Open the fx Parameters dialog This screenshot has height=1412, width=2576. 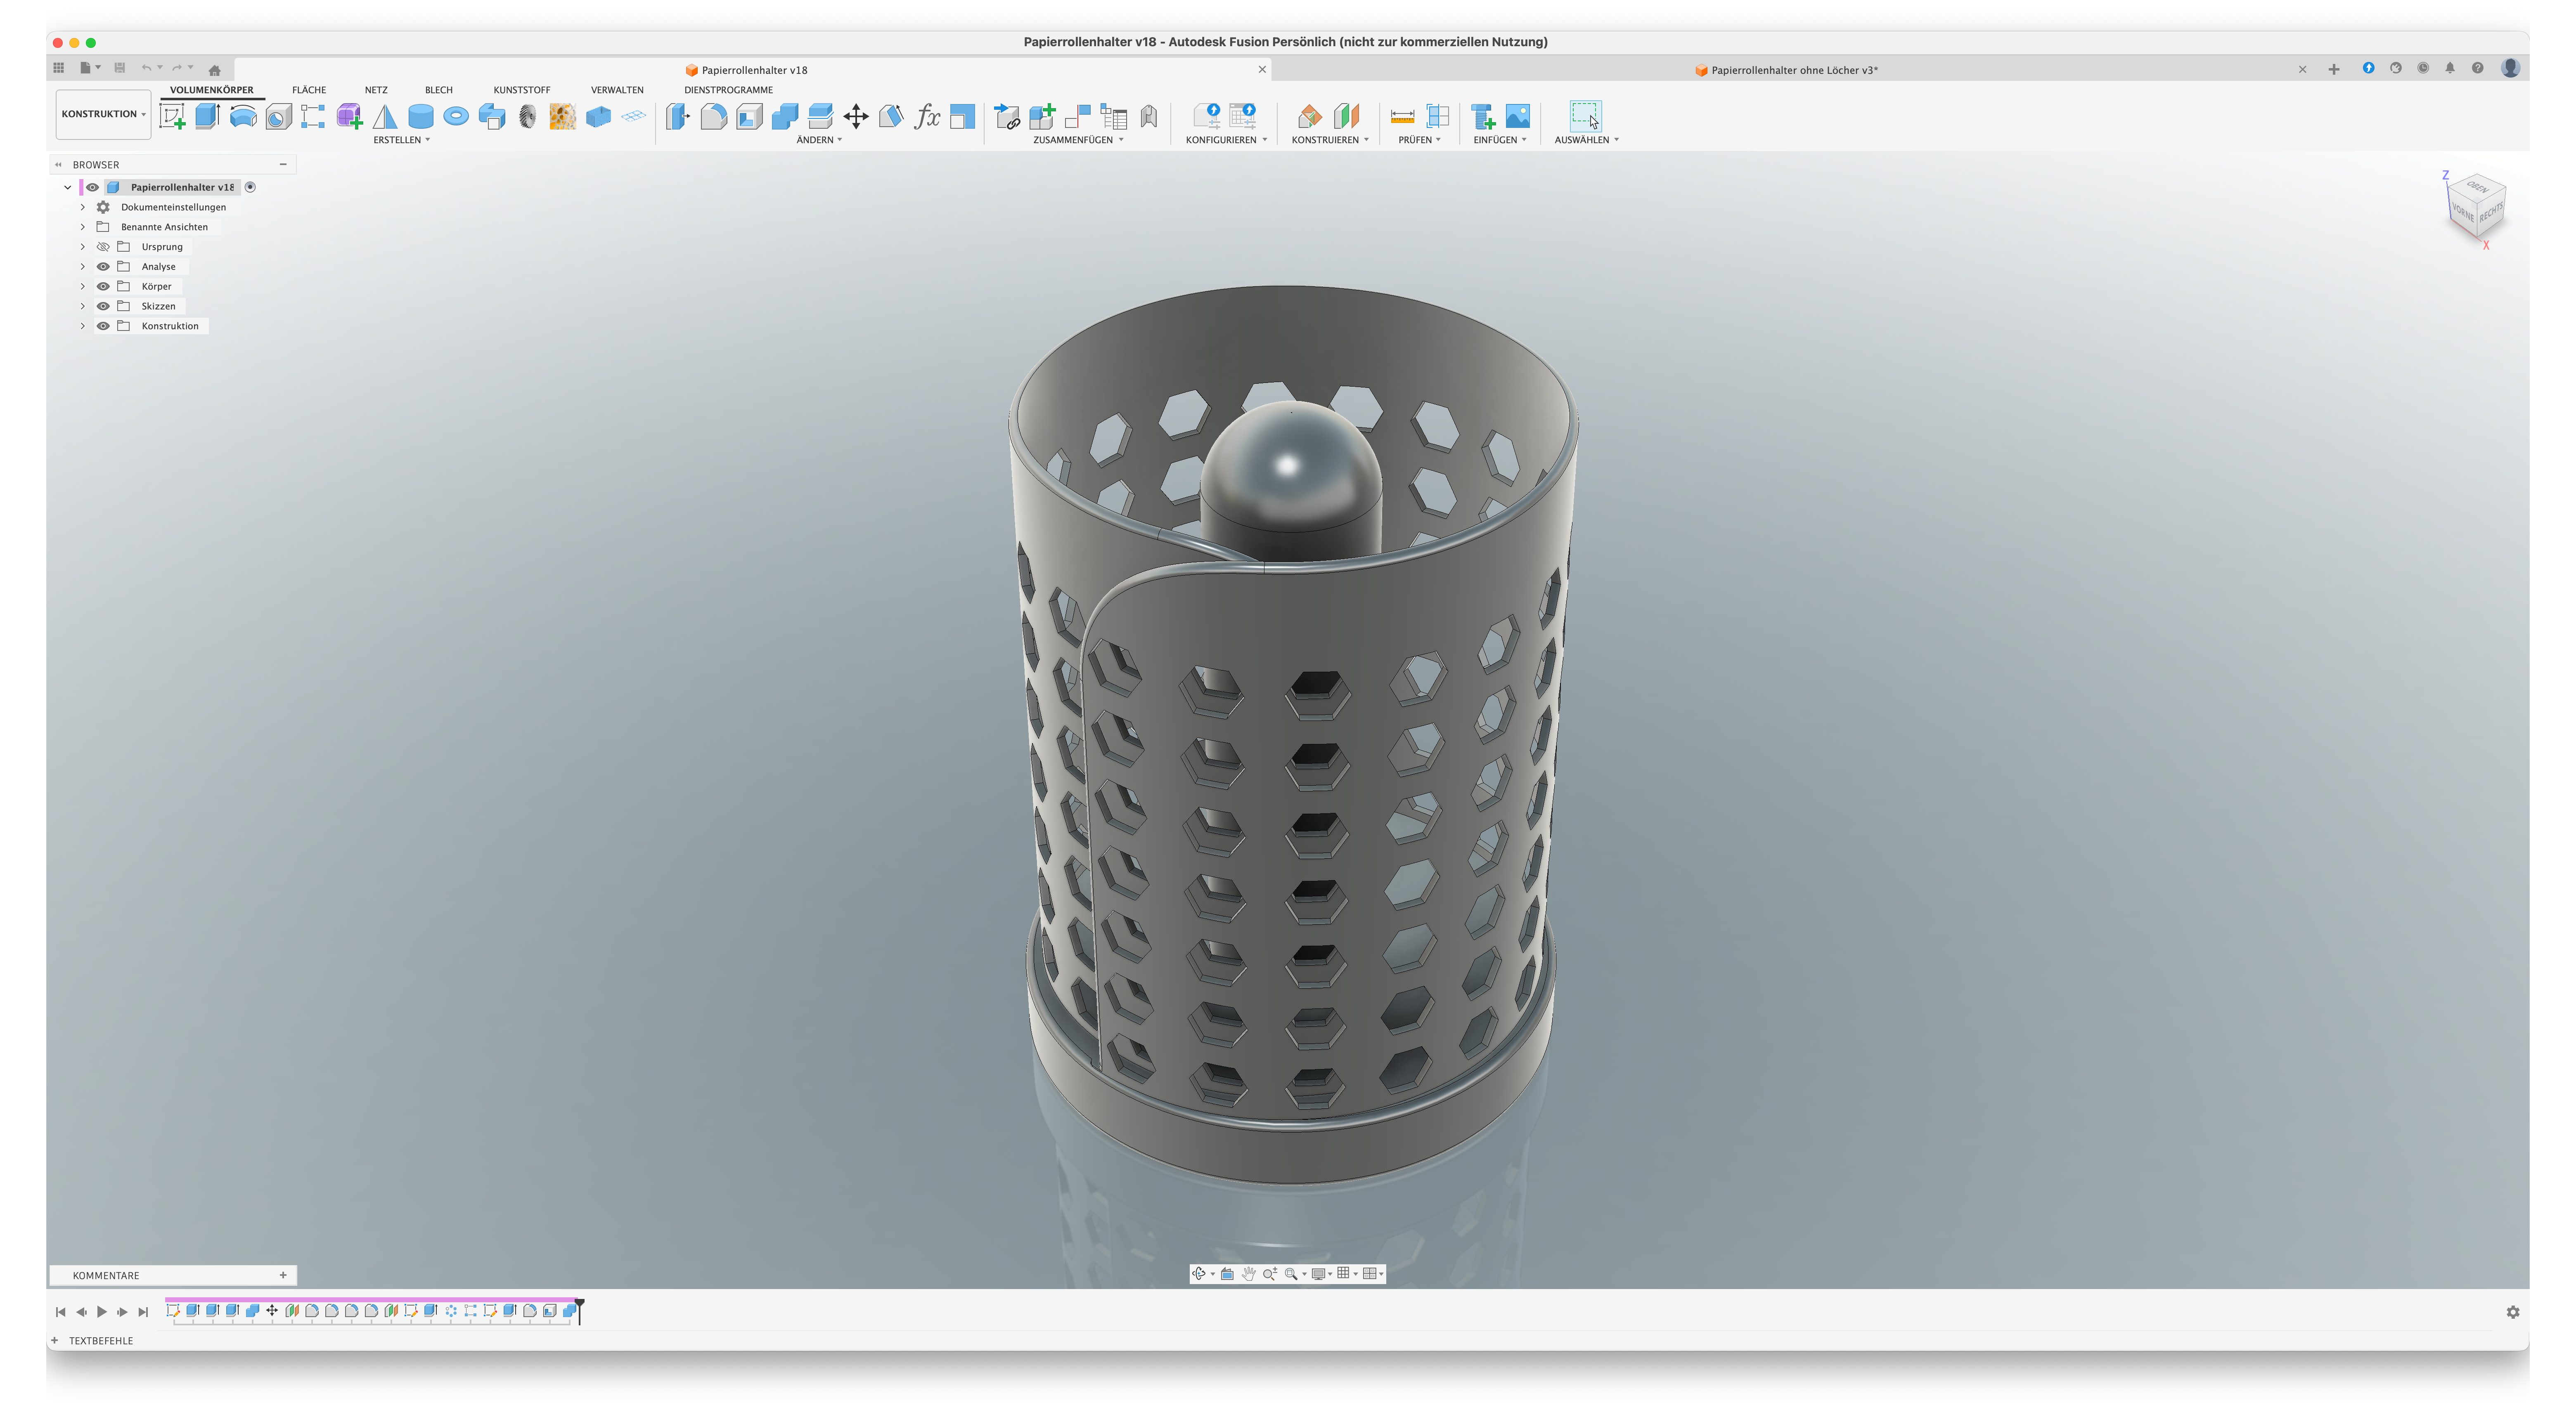[x=927, y=117]
